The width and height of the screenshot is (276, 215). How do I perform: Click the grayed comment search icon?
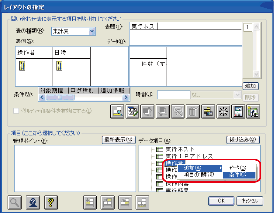pyautogui.click(x=178, y=112)
